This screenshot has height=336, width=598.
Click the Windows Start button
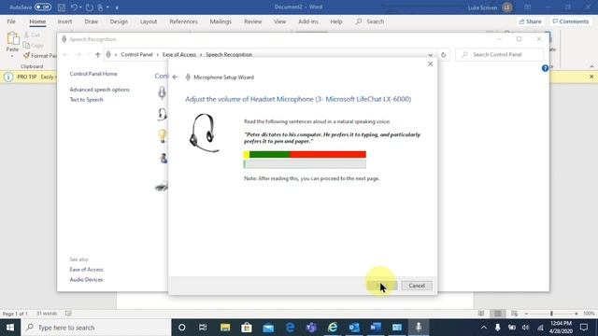click(10, 328)
